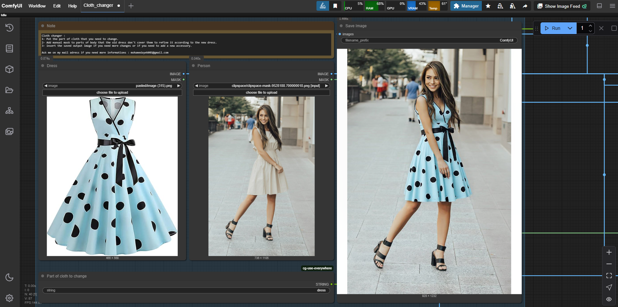Toggle link visibility eye icon
This screenshot has width=618, height=307.
pyautogui.click(x=609, y=299)
